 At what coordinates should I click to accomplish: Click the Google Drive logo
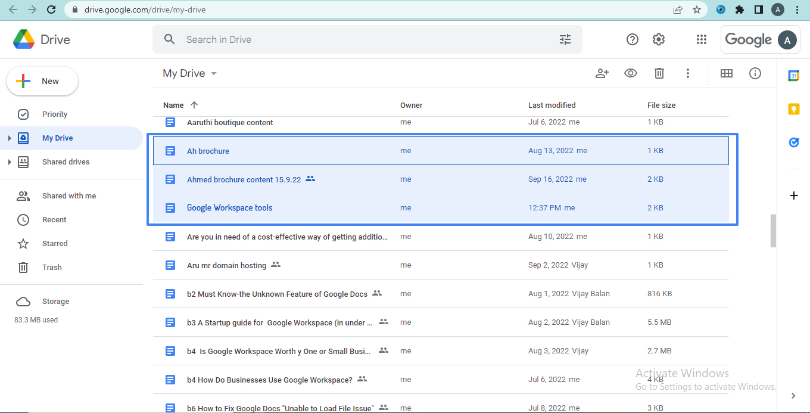24,39
